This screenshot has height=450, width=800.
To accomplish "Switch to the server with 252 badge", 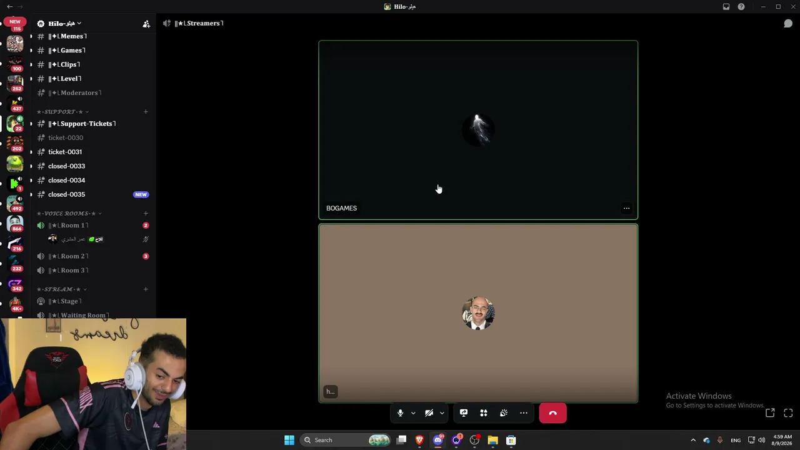I will [15, 83].
